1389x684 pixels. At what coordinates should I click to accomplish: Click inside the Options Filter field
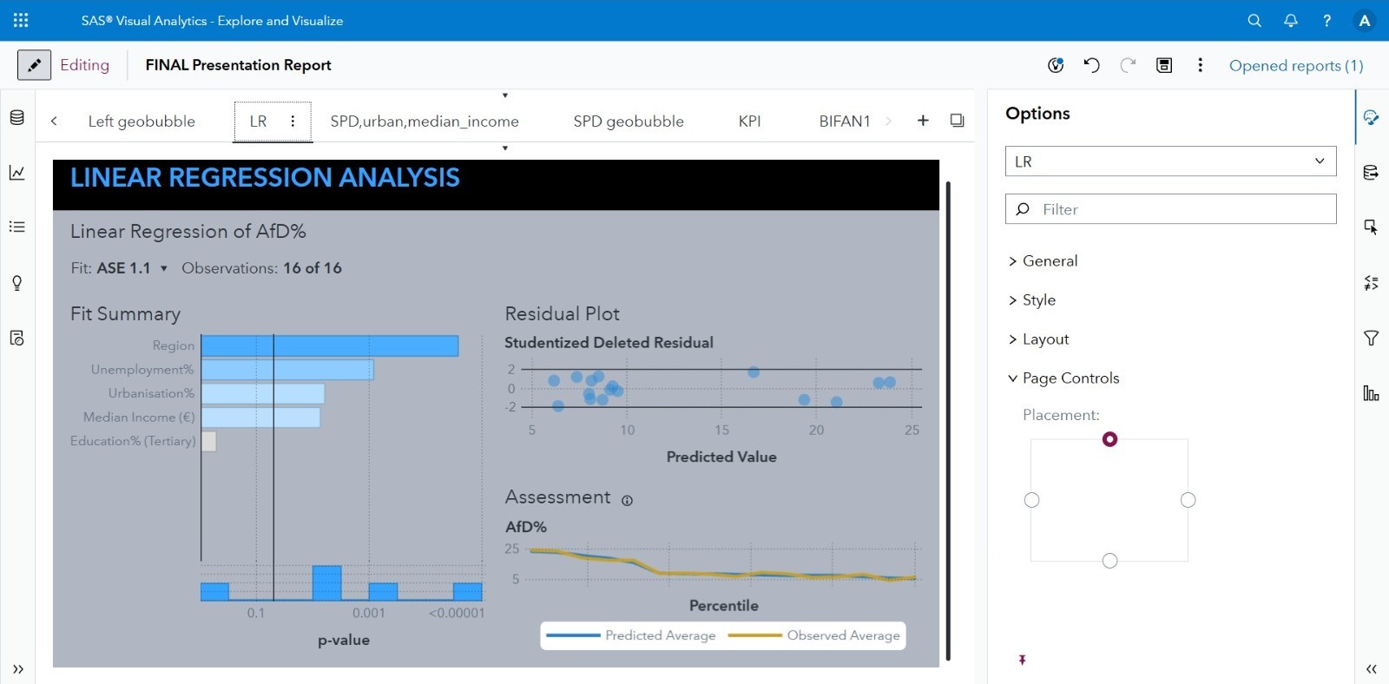pyautogui.click(x=1170, y=209)
